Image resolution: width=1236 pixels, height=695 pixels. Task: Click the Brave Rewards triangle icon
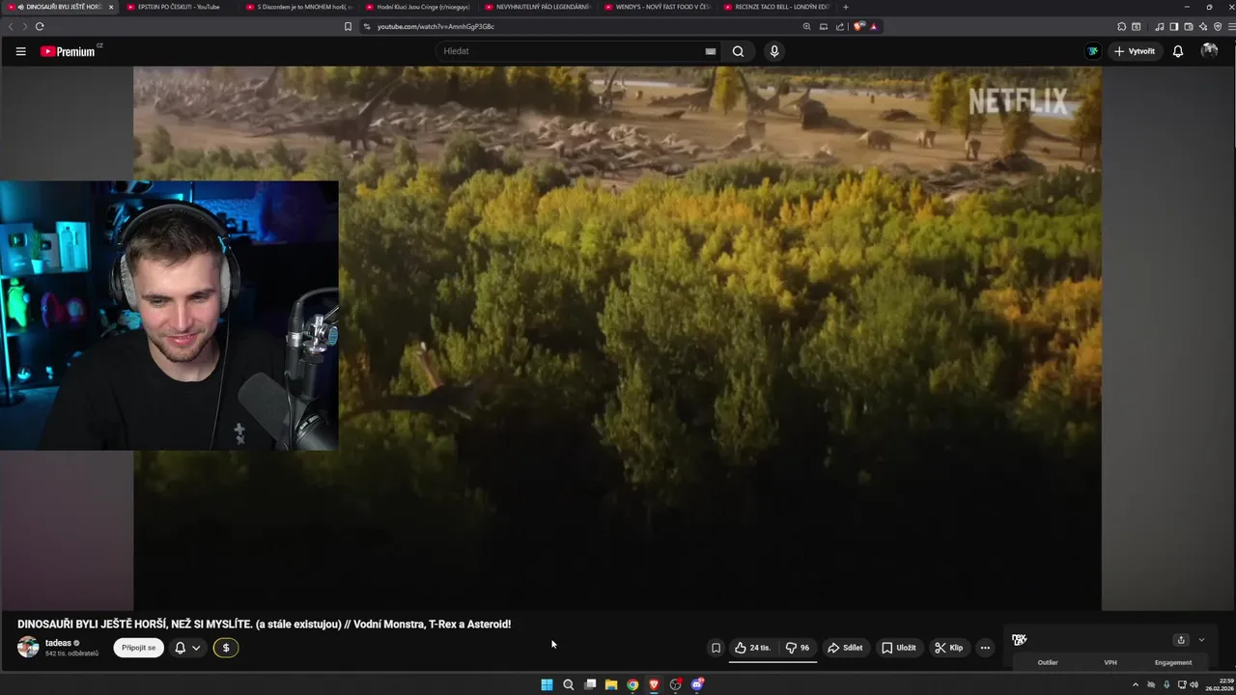pos(874,26)
